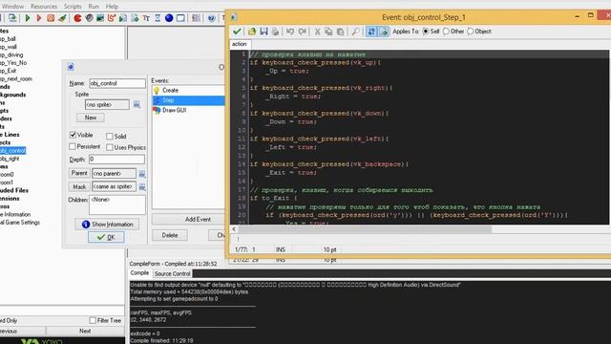Screen dimensions: 611x344
Task: Confirm code with green checkmark icon
Action: [237, 32]
